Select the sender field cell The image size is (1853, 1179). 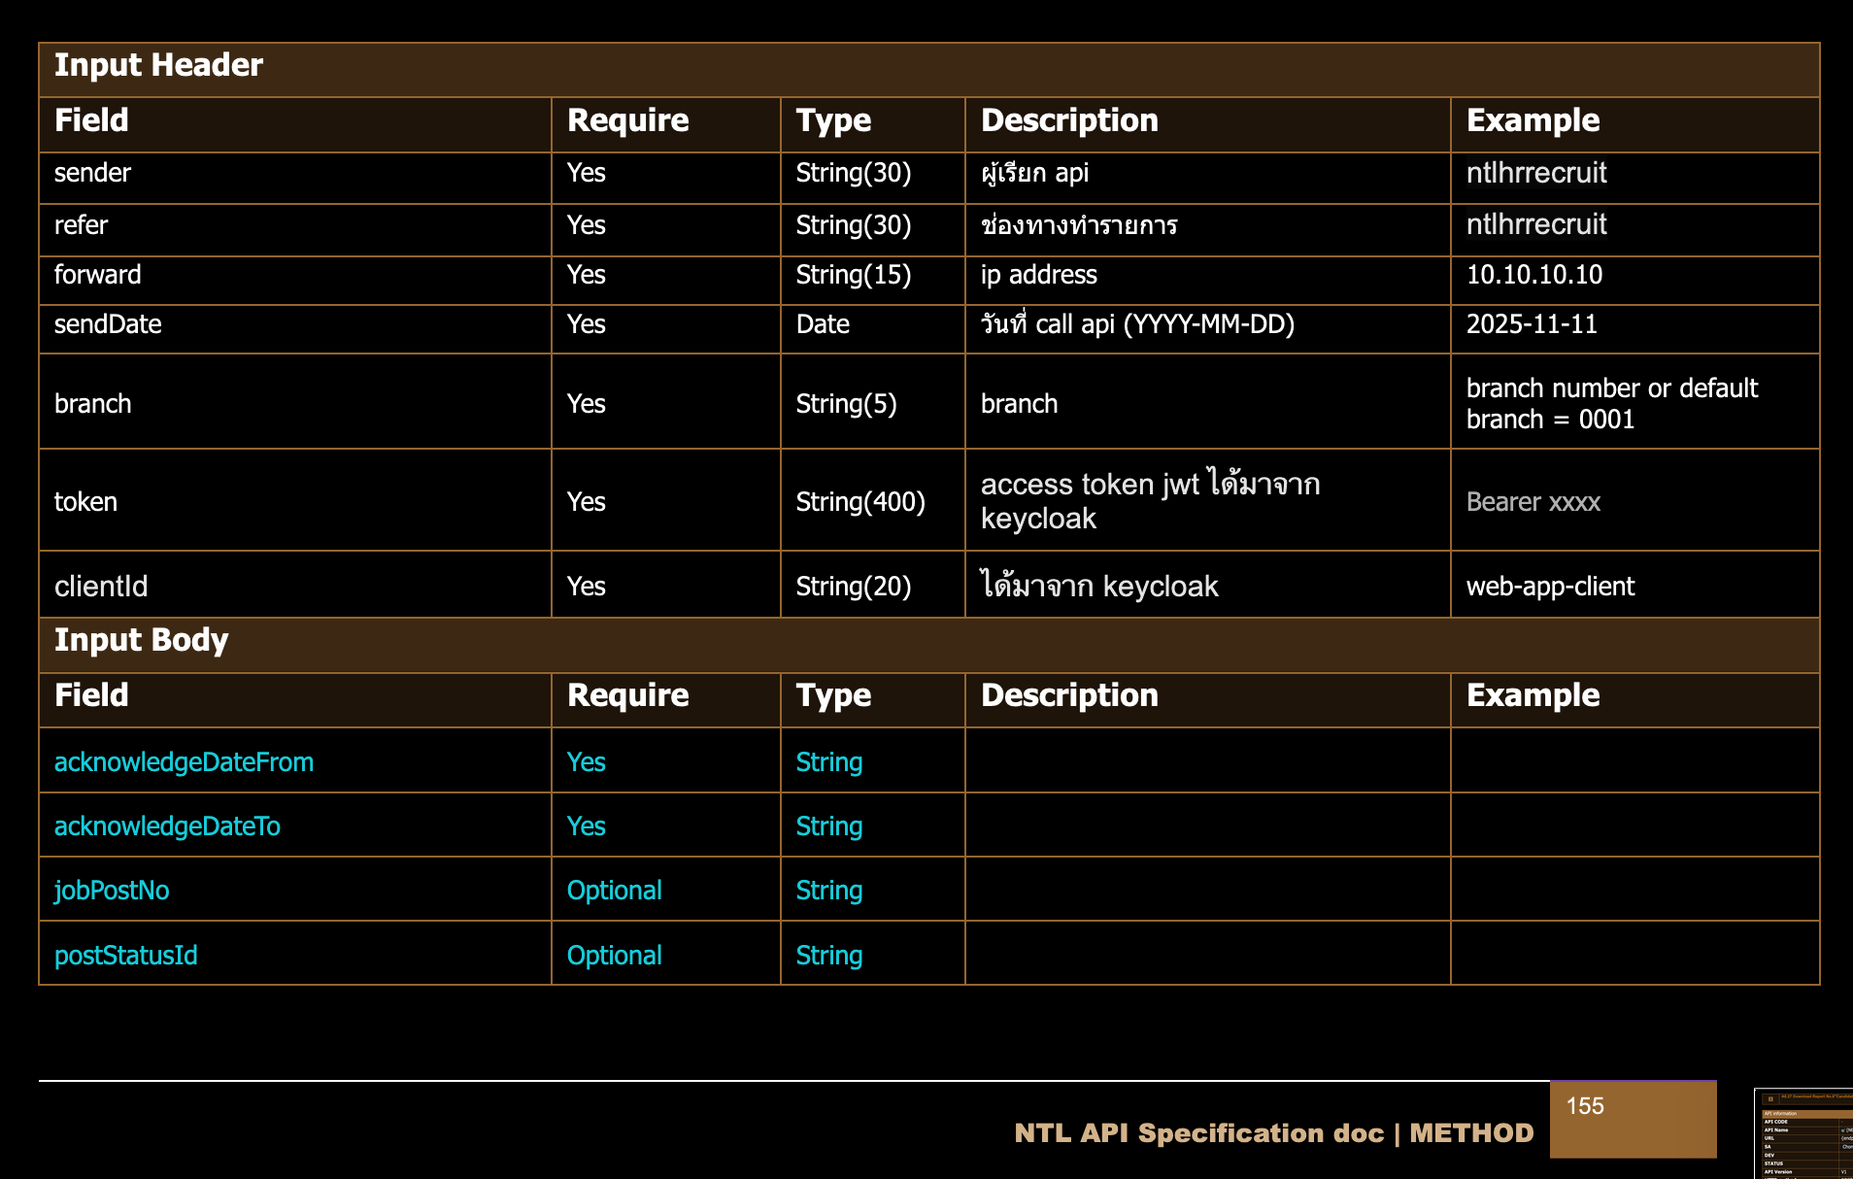point(92,173)
